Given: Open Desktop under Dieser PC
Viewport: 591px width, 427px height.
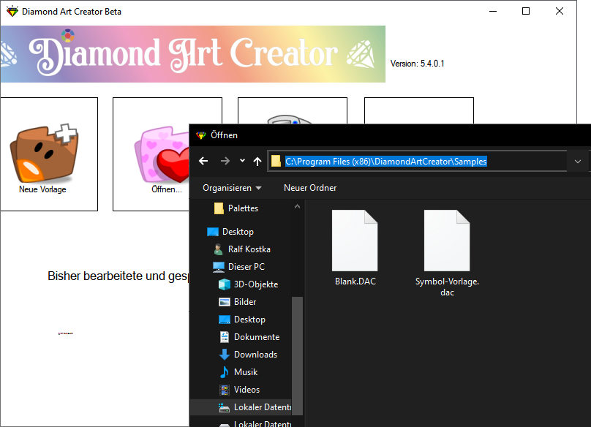Looking at the screenshot, I should pyautogui.click(x=242, y=320).
